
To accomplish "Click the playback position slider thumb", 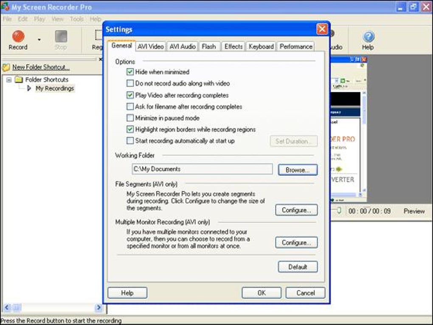I will 339,211.
